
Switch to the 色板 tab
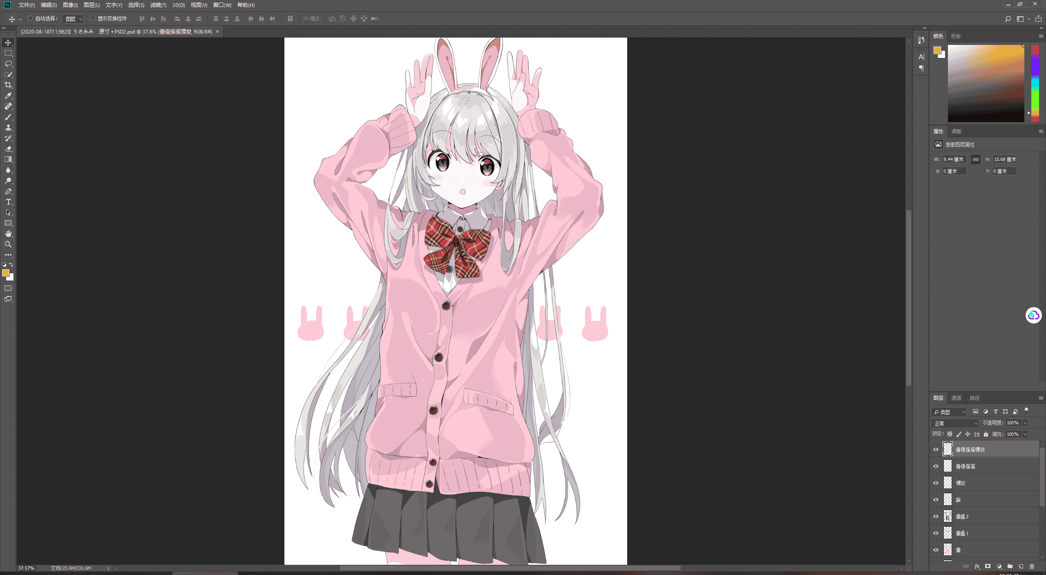[955, 36]
